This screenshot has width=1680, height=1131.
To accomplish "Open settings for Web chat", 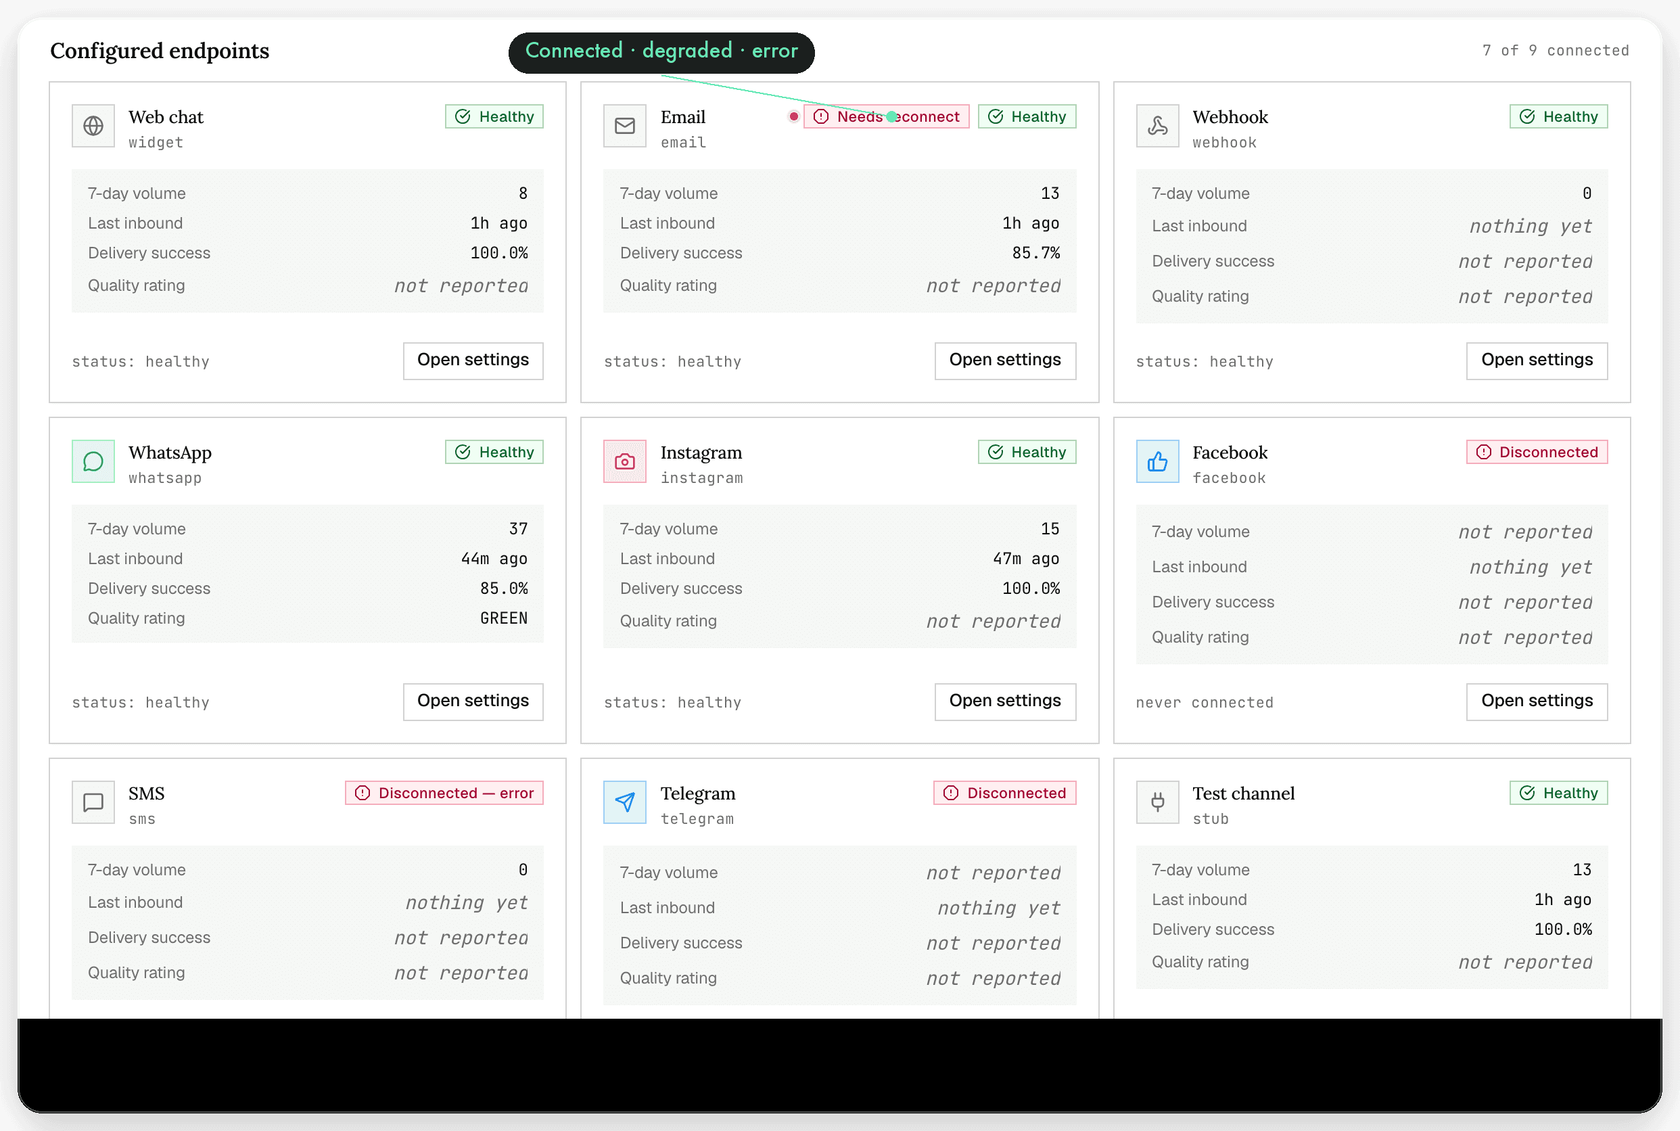I will (x=473, y=361).
